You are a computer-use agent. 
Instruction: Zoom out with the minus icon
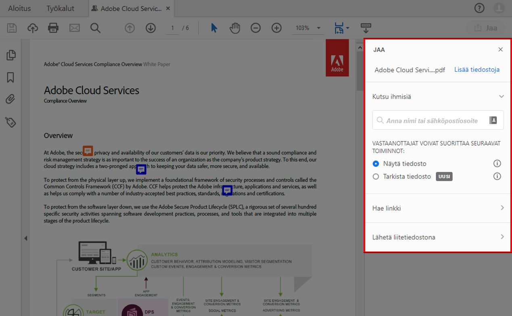[255, 28]
